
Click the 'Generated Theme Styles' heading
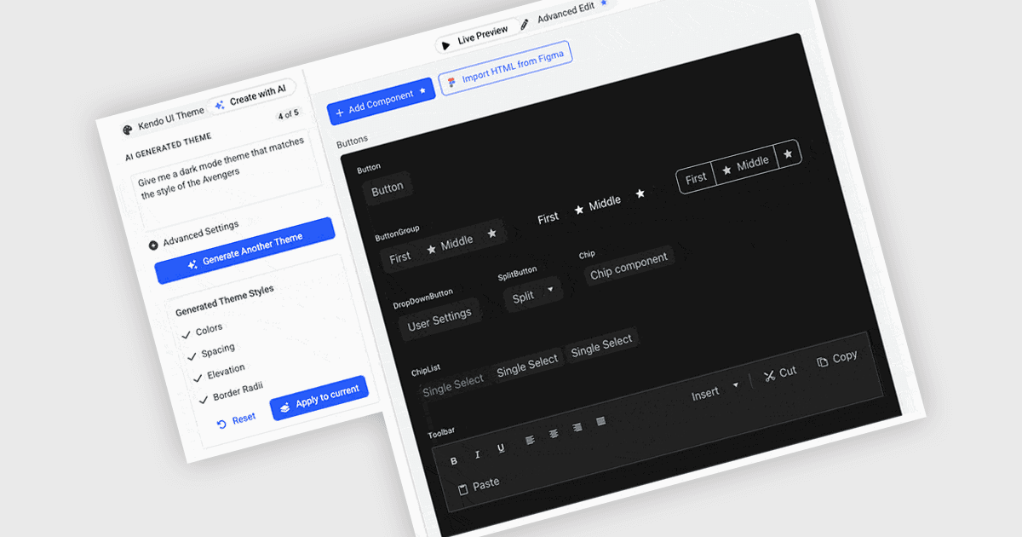pos(225,301)
